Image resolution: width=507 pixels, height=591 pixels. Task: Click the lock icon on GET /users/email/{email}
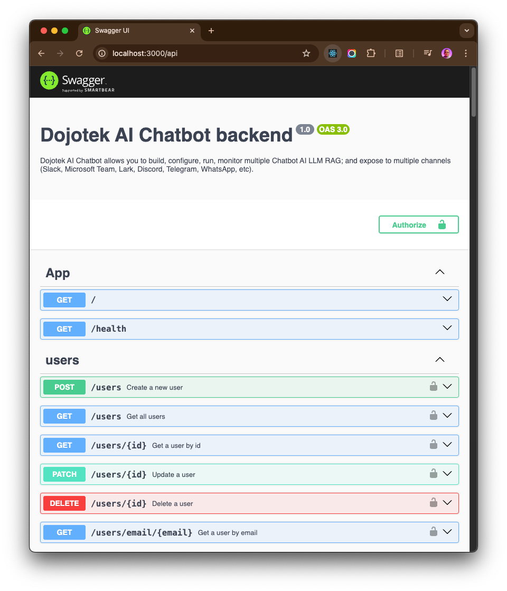tap(433, 532)
